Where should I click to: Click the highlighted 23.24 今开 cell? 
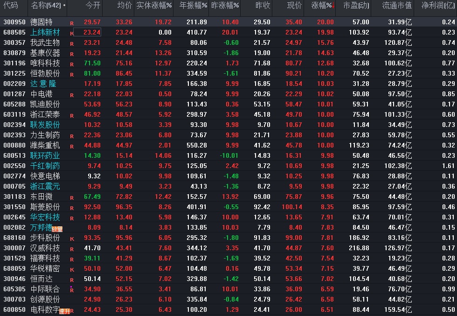click(x=88, y=32)
